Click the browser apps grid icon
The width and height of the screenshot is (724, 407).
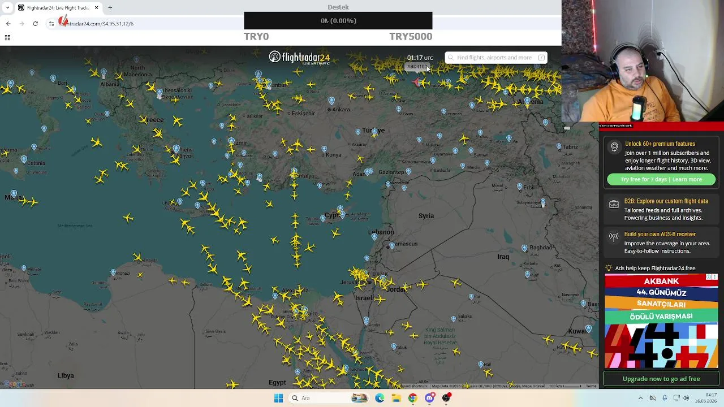coord(7,37)
